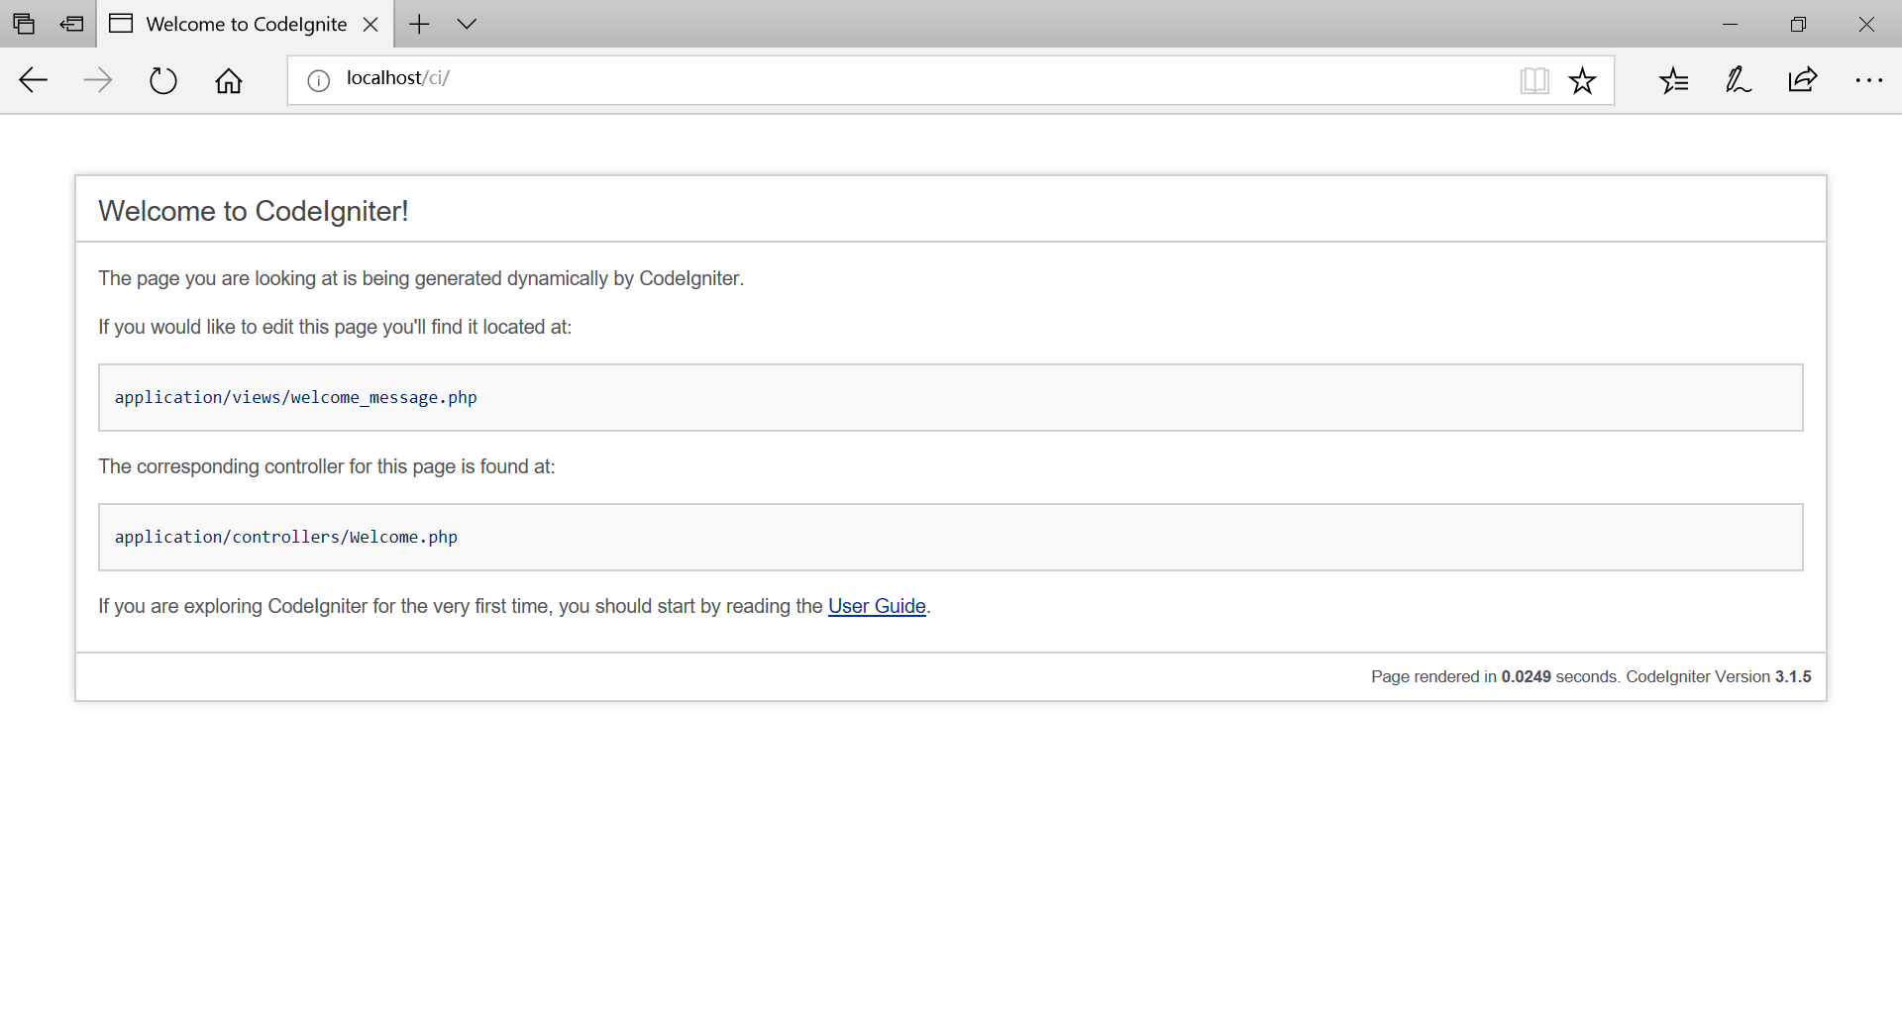This screenshot has height=1010, width=1902.
Task: Click the Share icon
Action: pyautogui.click(x=1803, y=79)
